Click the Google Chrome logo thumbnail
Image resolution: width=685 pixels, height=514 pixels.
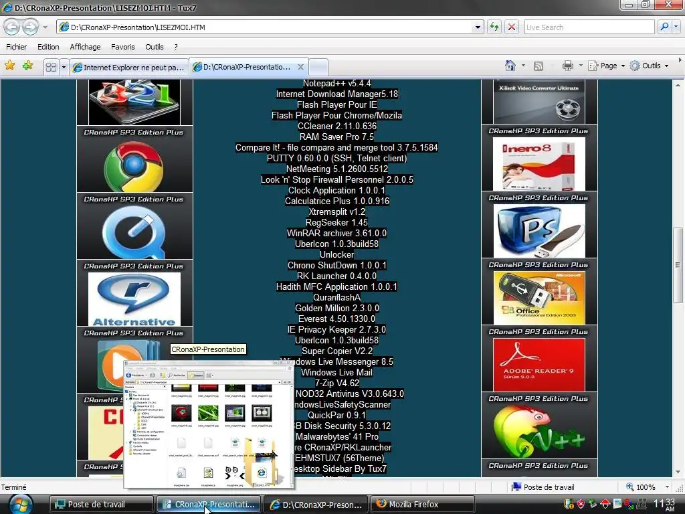point(134,167)
